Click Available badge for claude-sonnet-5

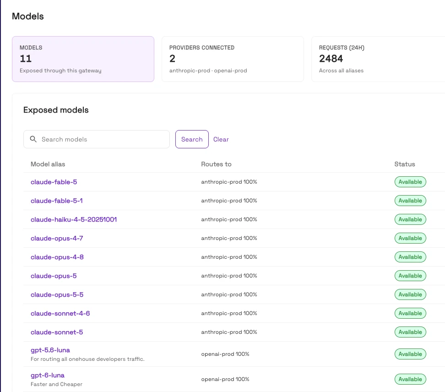[x=410, y=332]
